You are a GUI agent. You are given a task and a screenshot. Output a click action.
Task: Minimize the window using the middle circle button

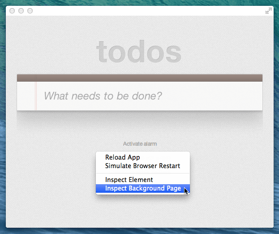click(x=21, y=11)
